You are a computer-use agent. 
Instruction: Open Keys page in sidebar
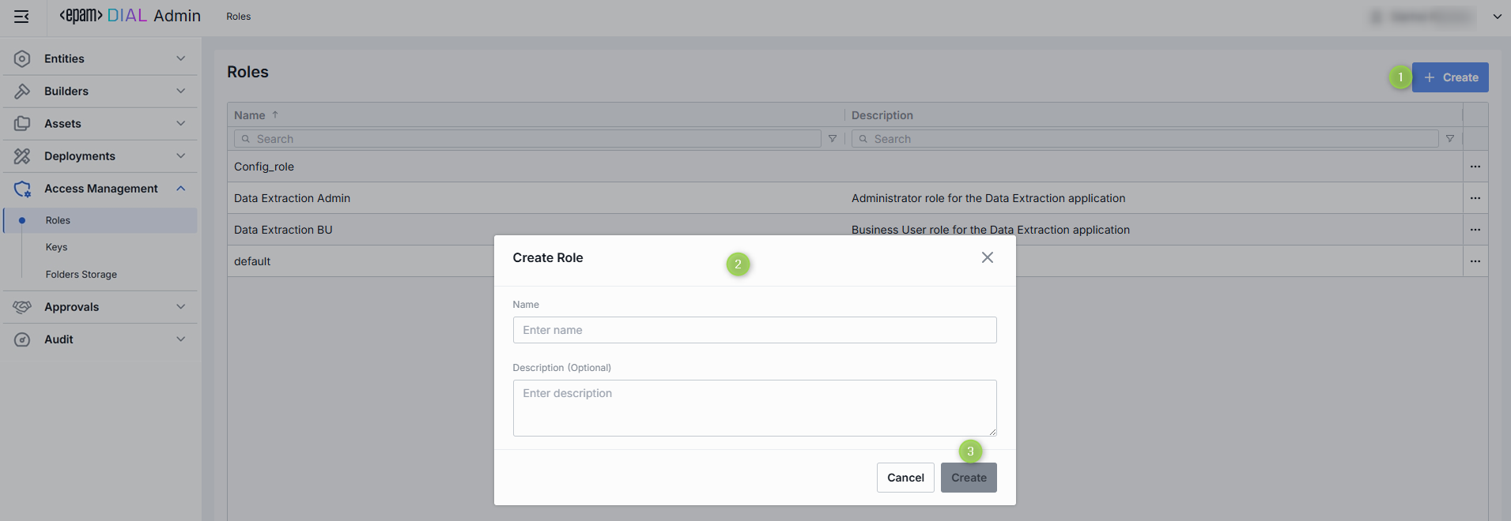click(56, 247)
